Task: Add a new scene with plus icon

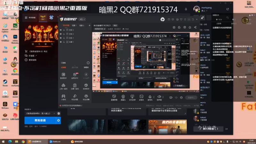Action: point(90,26)
